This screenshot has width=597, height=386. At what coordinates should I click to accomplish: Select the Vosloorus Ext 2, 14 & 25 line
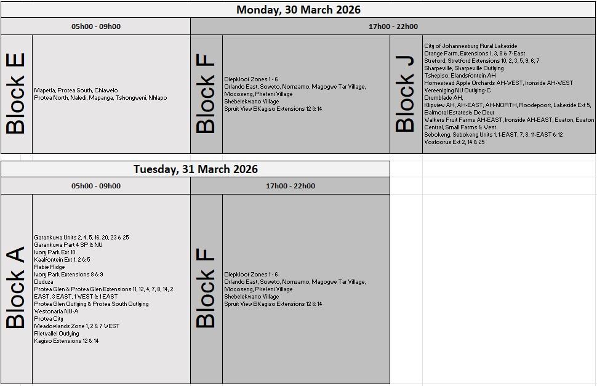[x=454, y=142]
